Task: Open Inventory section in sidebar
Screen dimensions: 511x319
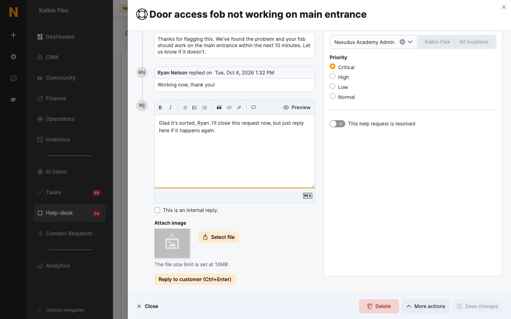Action: tap(70, 139)
